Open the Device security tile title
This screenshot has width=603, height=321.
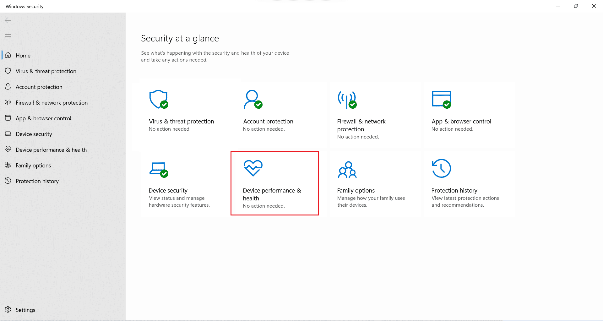[x=168, y=191]
